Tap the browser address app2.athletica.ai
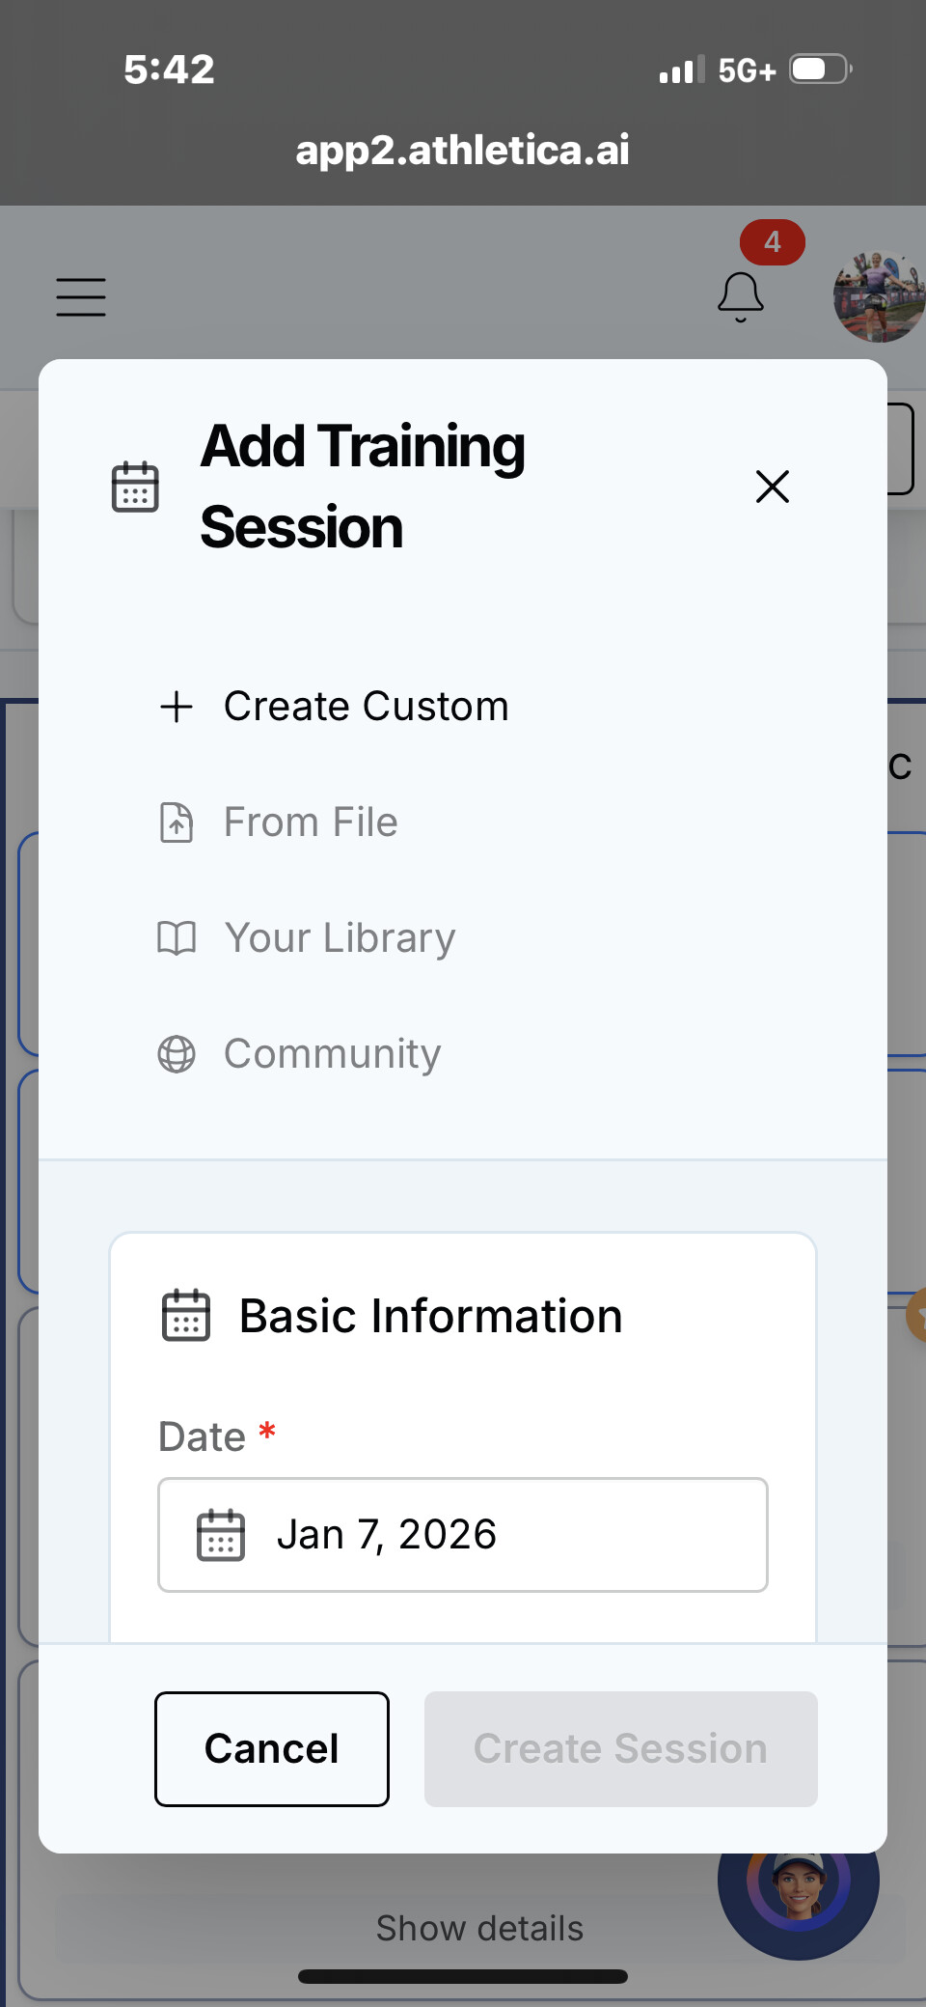Viewport: 926px width, 2007px height. point(462,150)
